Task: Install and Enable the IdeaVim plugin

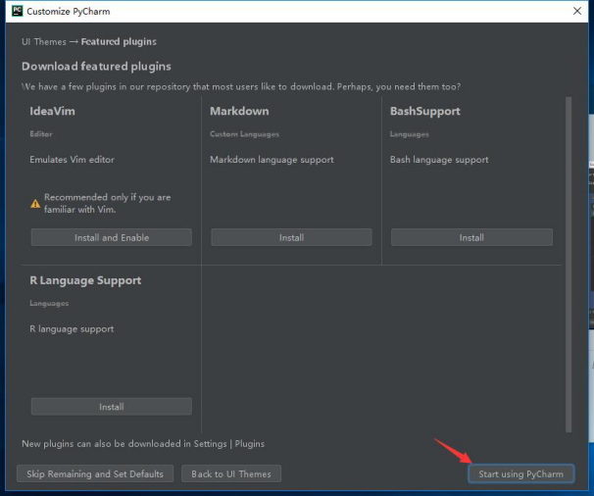Action: click(112, 237)
